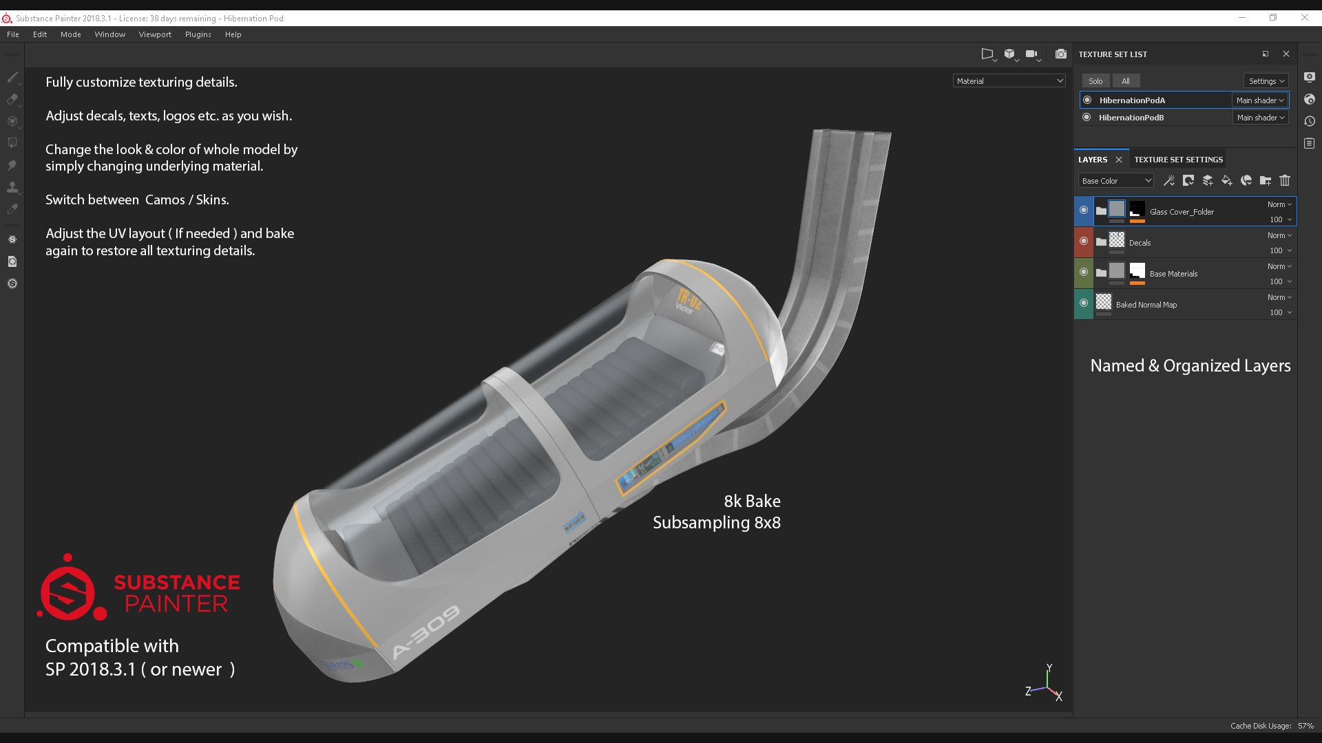1322x743 pixels.
Task: Open the Plugins menu
Action: pos(198,34)
